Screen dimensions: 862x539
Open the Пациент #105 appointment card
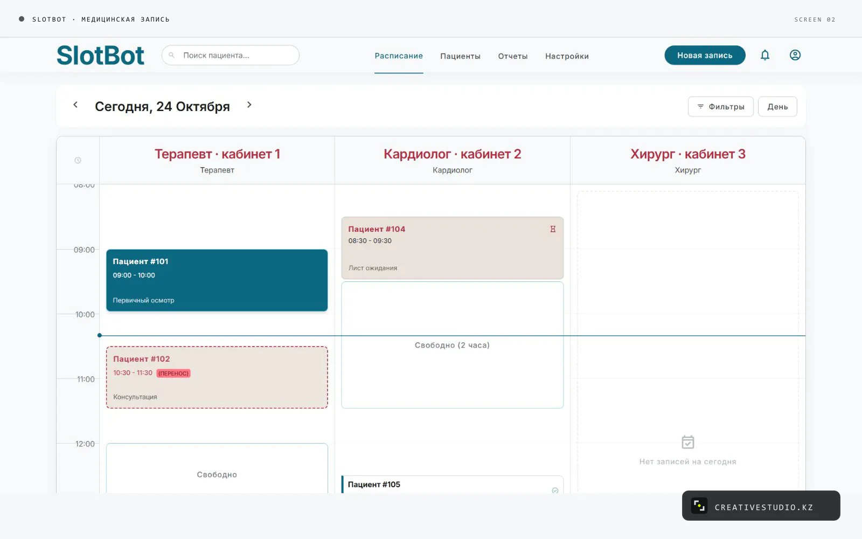453,485
